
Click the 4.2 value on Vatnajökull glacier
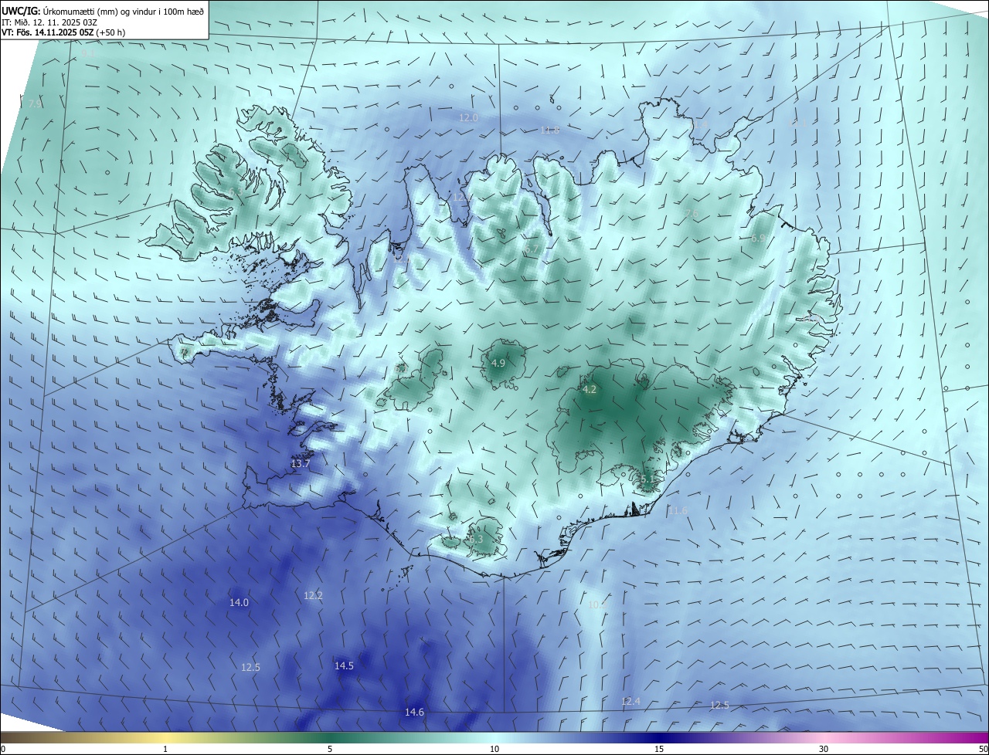(589, 390)
